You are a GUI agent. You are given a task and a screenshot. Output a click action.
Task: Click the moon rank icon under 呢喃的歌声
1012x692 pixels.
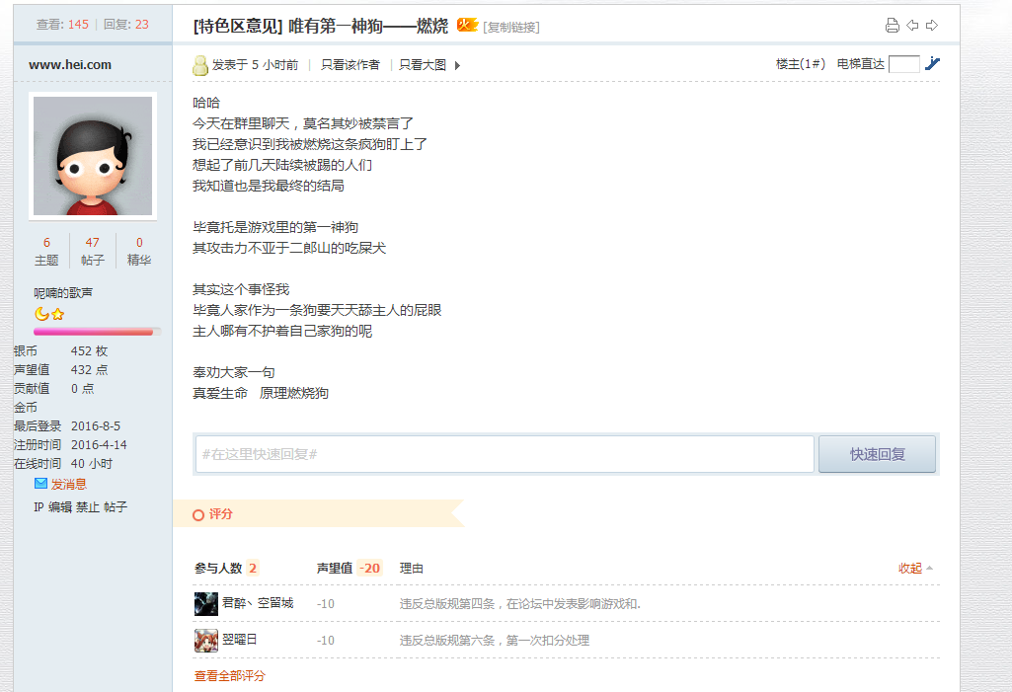(x=39, y=312)
